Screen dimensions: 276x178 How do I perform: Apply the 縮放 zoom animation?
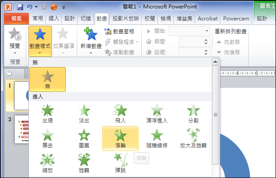(x=48, y=163)
